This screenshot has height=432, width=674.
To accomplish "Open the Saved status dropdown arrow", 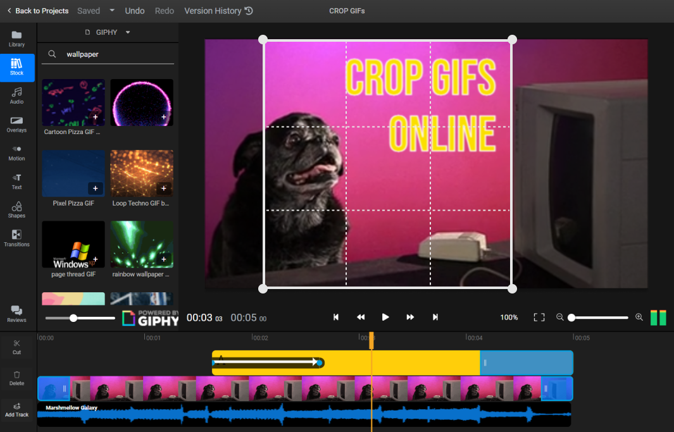I will [112, 10].
